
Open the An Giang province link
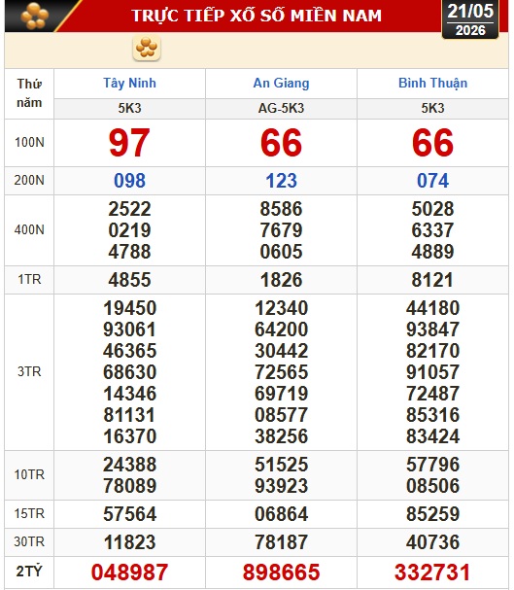click(x=281, y=83)
